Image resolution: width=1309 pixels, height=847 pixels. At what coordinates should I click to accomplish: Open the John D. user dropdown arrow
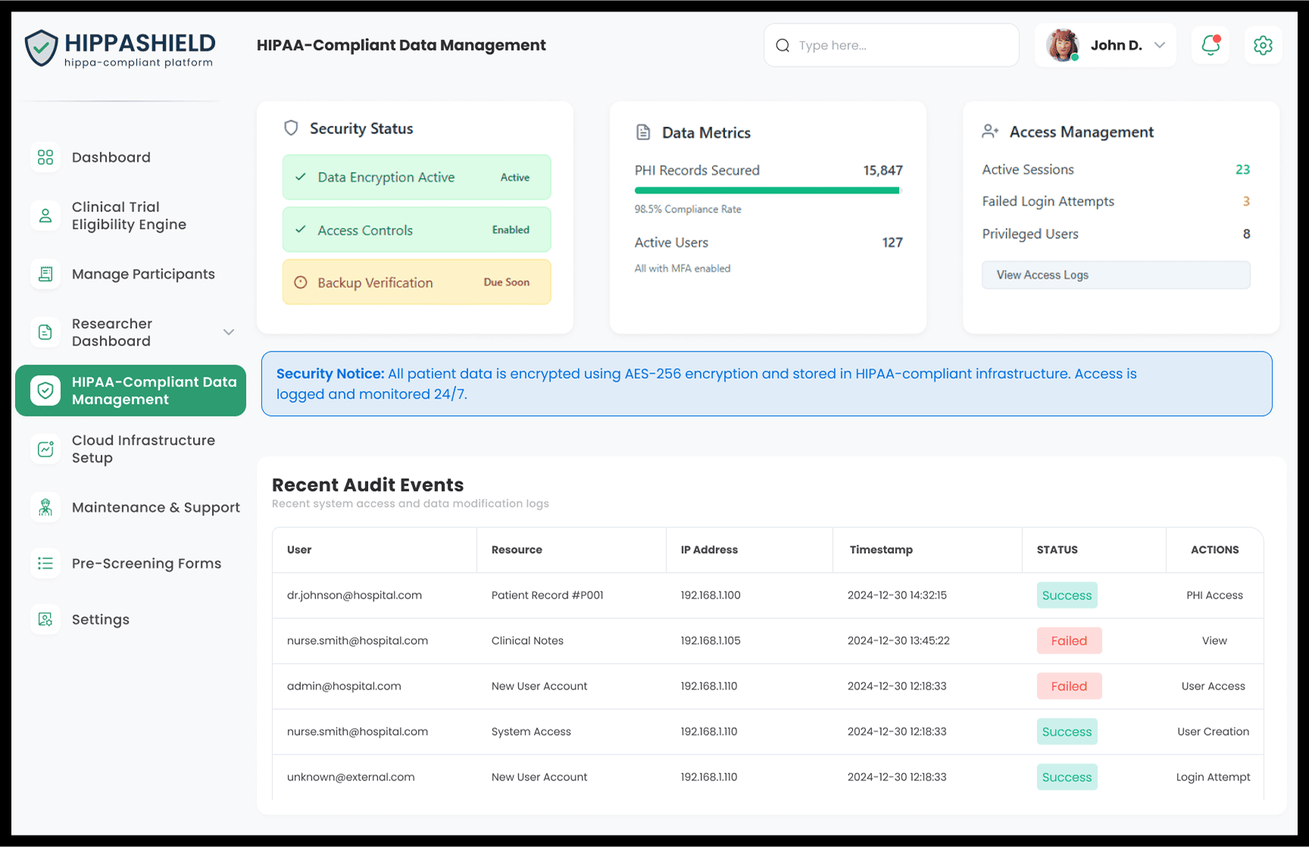1159,45
